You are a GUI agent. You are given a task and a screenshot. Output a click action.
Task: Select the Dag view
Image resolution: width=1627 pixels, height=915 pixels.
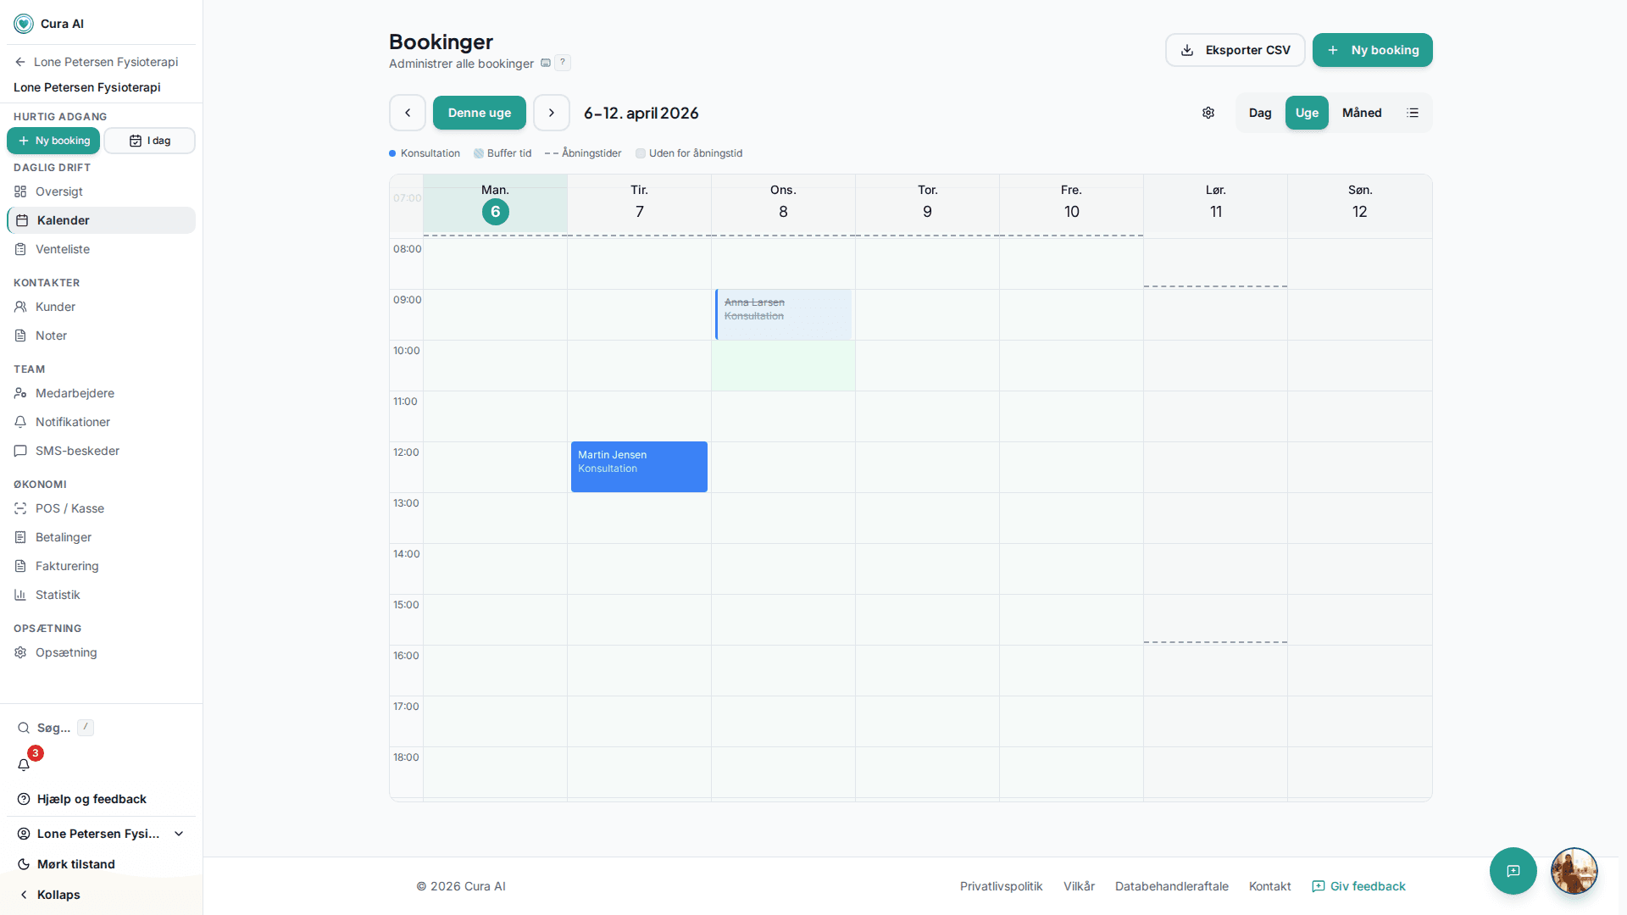tap(1260, 113)
